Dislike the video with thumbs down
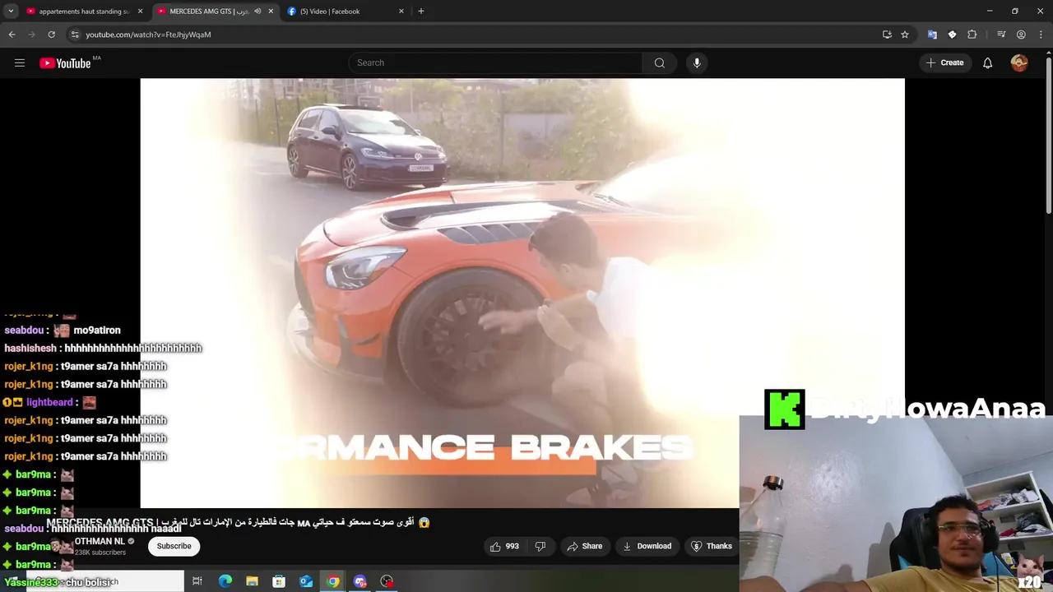Screen dimensions: 1053x592 click(540, 546)
